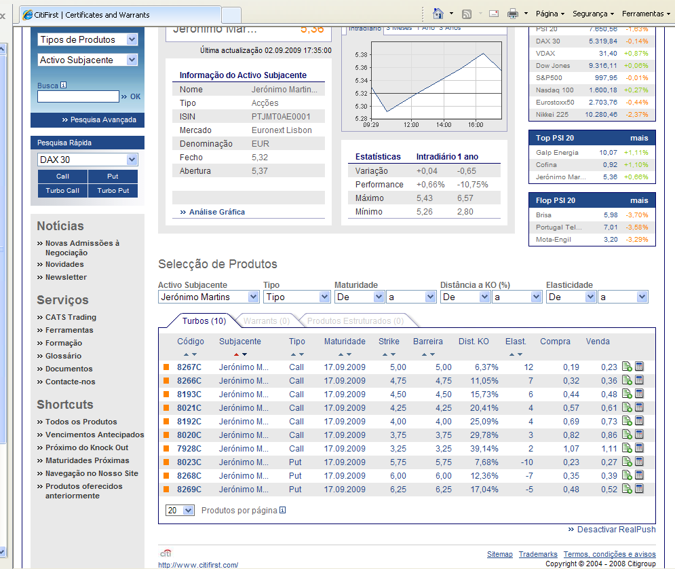Sort Barreira column descending arrow

tap(433, 354)
